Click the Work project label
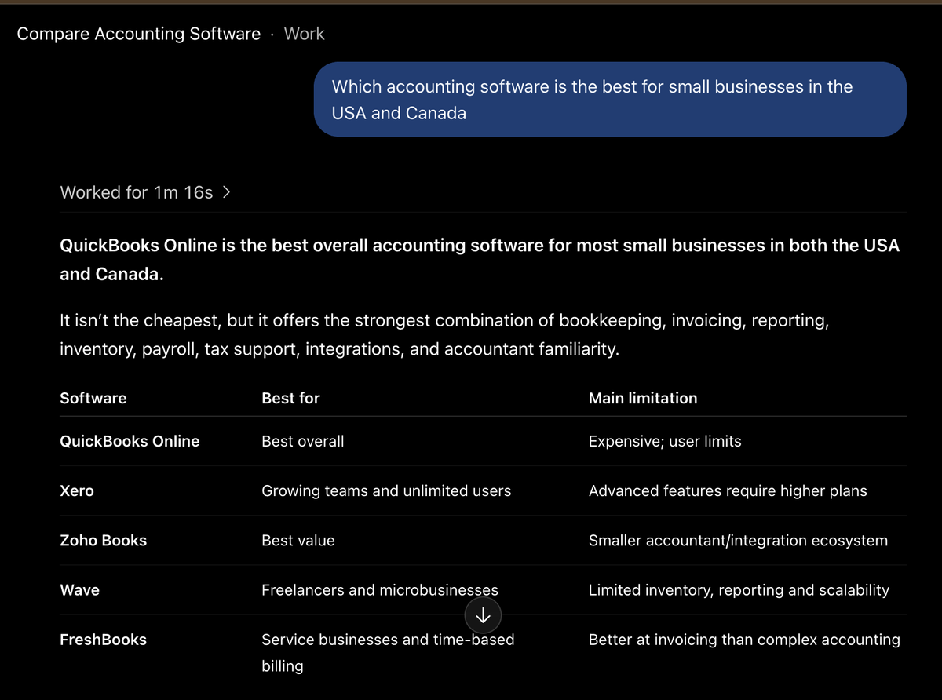The width and height of the screenshot is (942, 700). tap(304, 34)
